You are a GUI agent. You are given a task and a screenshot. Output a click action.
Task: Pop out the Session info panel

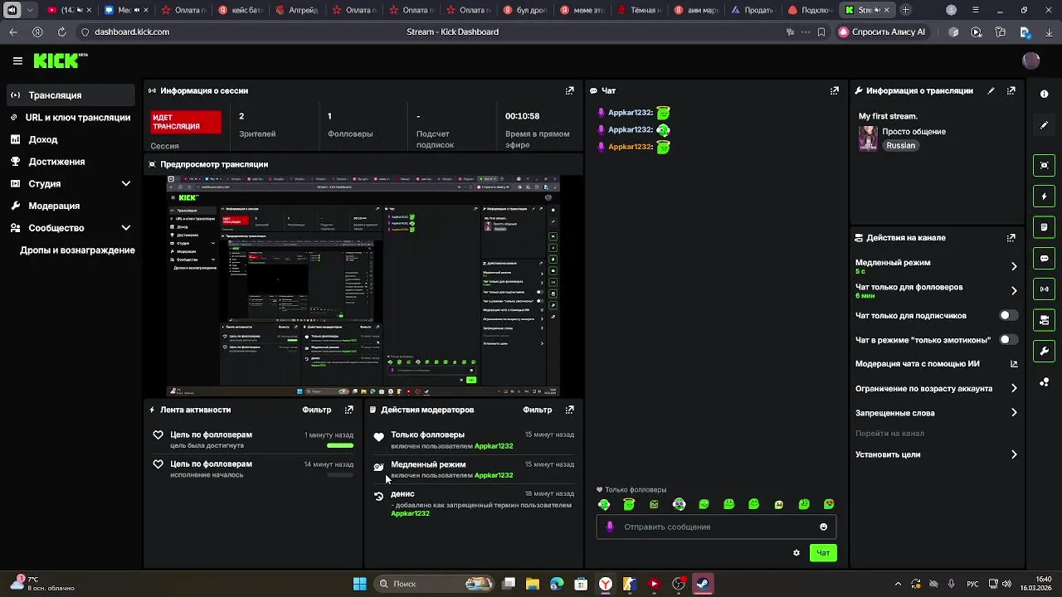click(569, 90)
